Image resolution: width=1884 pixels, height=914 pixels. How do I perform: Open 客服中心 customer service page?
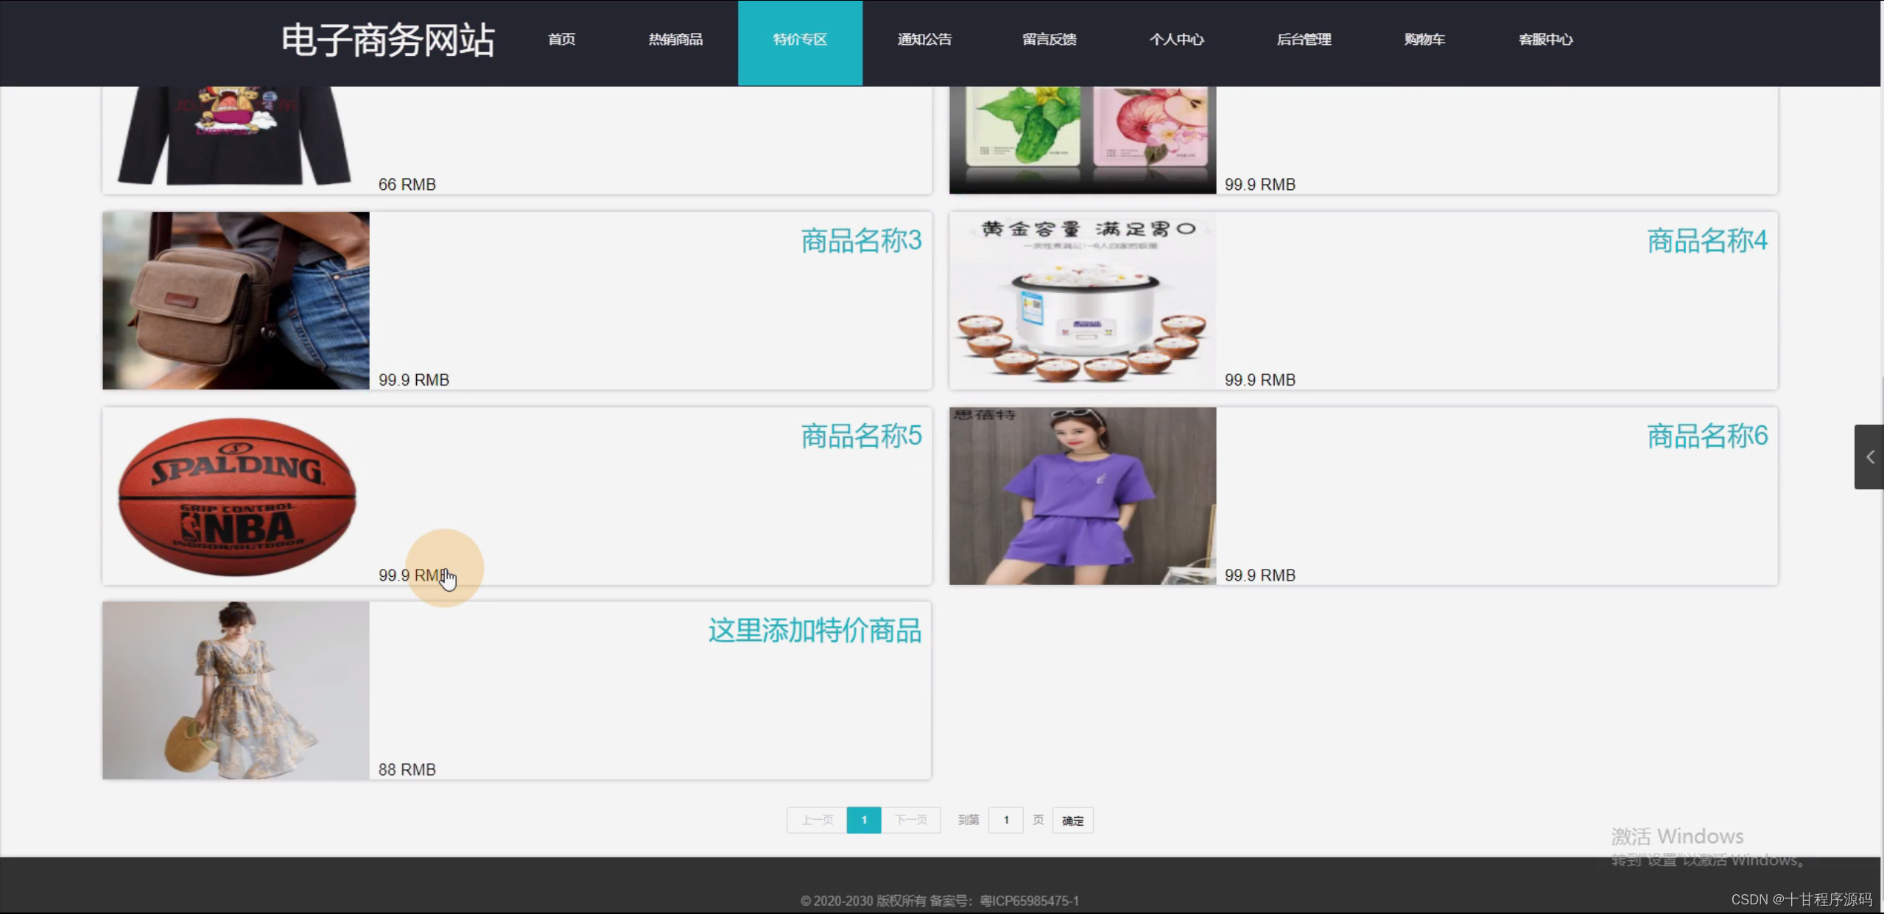[x=1545, y=40]
